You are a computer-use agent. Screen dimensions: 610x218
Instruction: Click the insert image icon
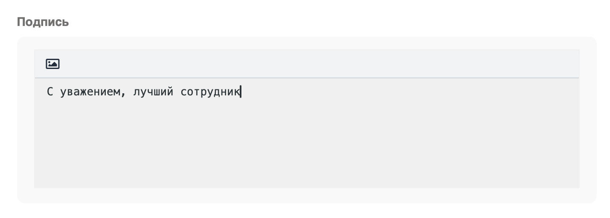click(x=52, y=64)
